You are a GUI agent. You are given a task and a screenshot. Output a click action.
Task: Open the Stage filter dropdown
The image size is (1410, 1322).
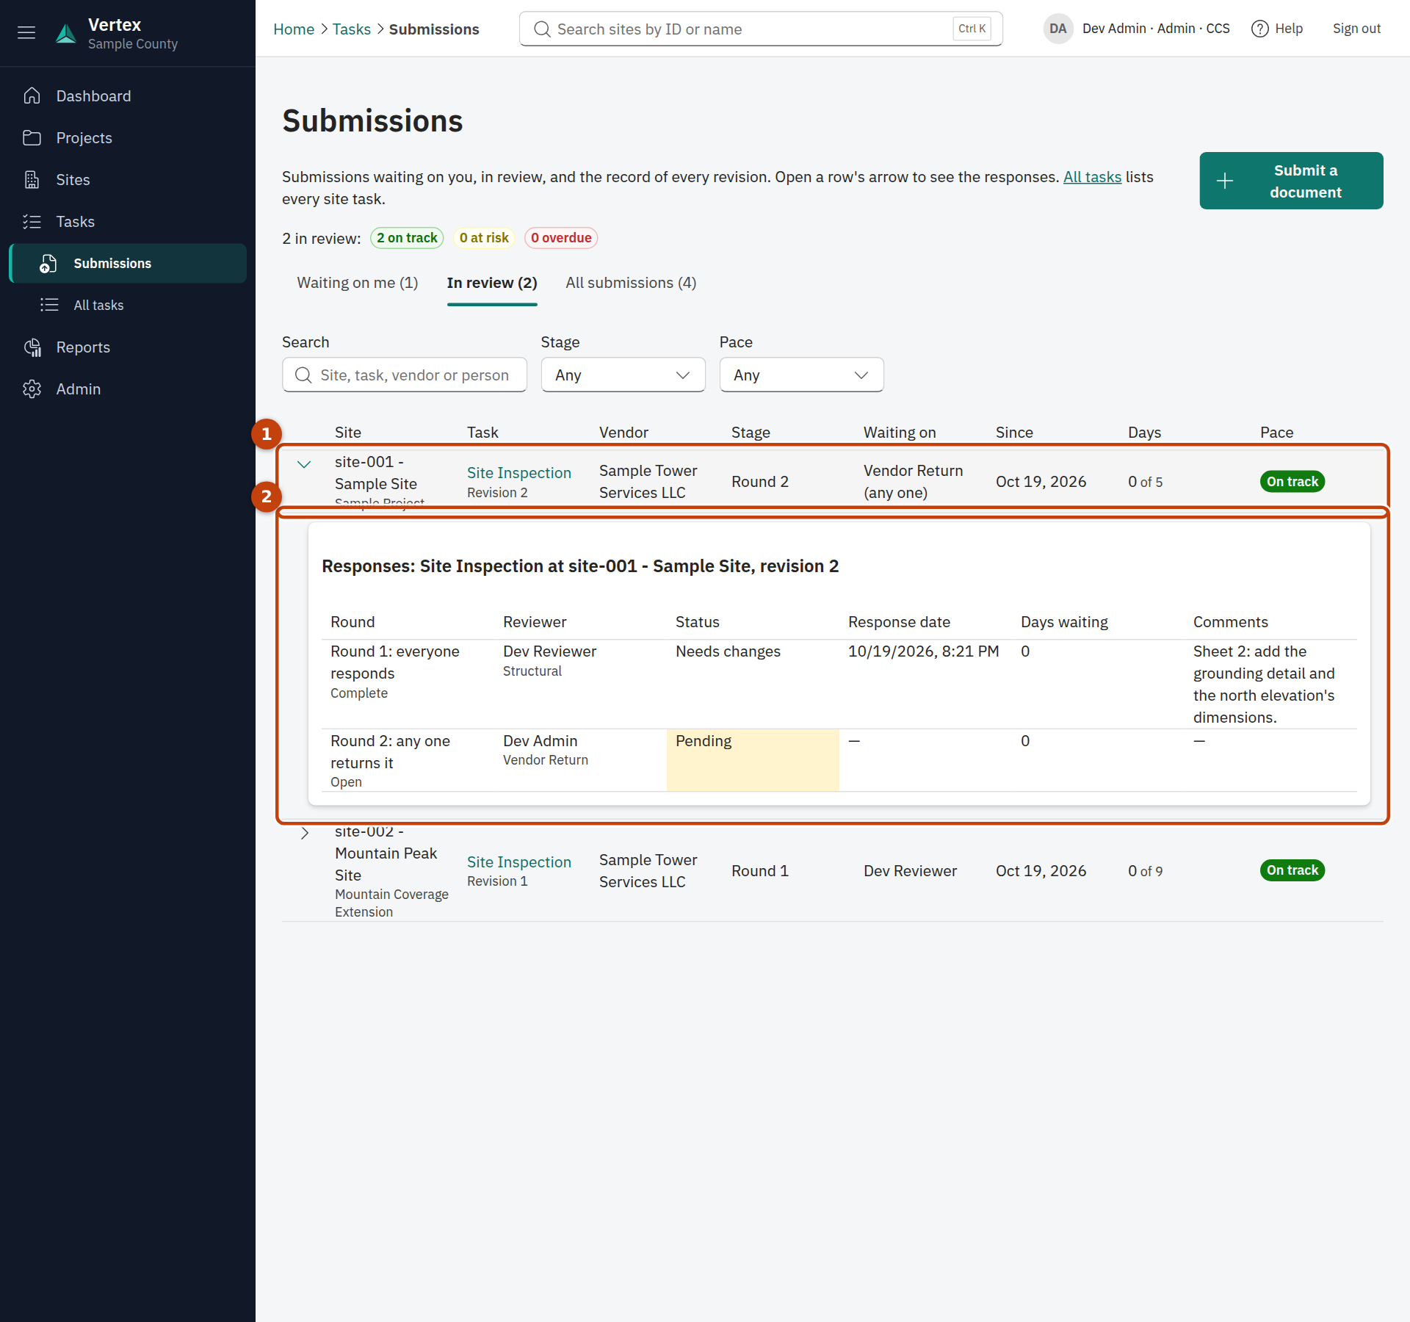[623, 375]
